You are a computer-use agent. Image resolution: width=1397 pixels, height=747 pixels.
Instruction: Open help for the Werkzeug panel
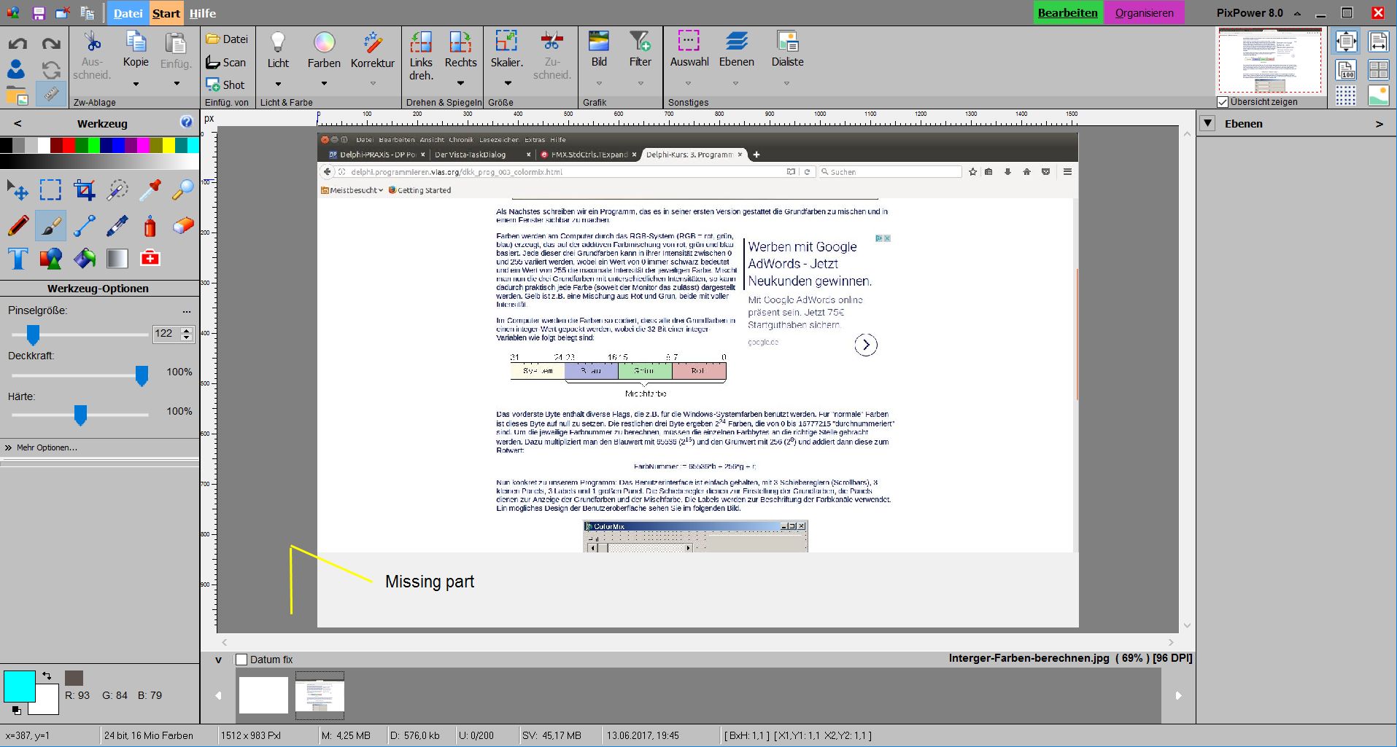186,122
